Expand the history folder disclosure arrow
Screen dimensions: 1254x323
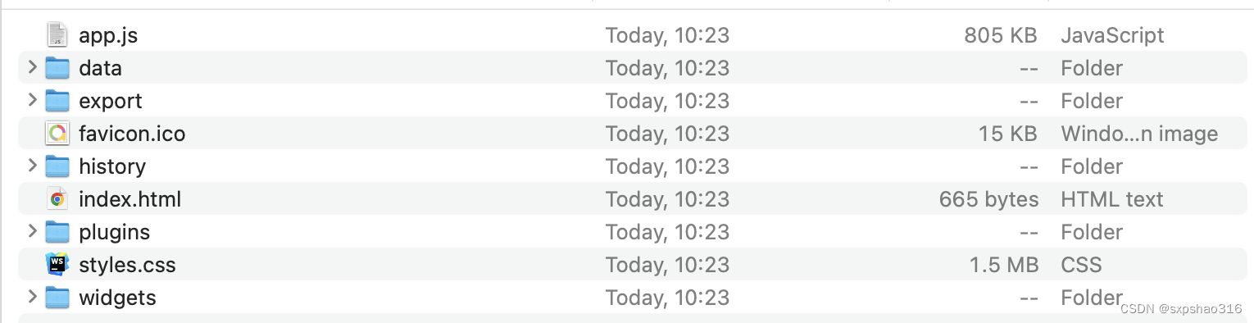click(32, 166)
